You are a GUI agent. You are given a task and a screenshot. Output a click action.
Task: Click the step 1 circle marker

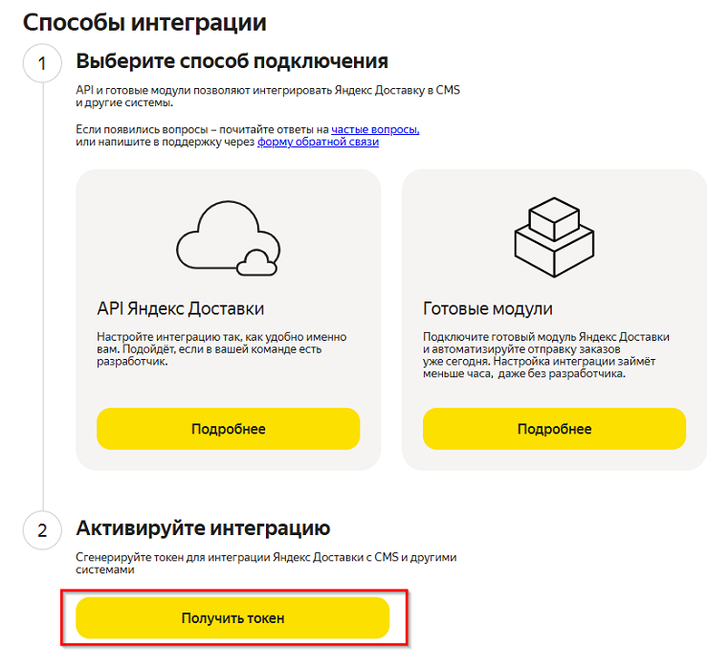tap(41, 63)
